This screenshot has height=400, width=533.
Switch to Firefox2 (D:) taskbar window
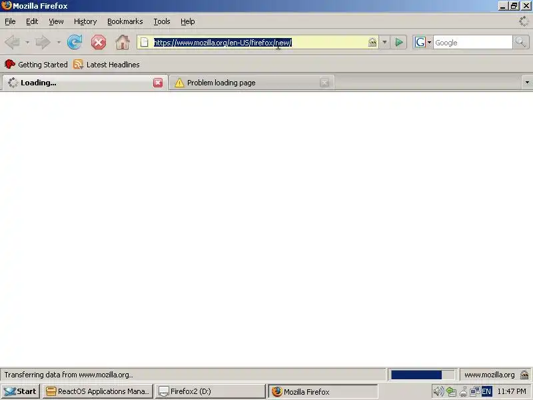(210, 391)
